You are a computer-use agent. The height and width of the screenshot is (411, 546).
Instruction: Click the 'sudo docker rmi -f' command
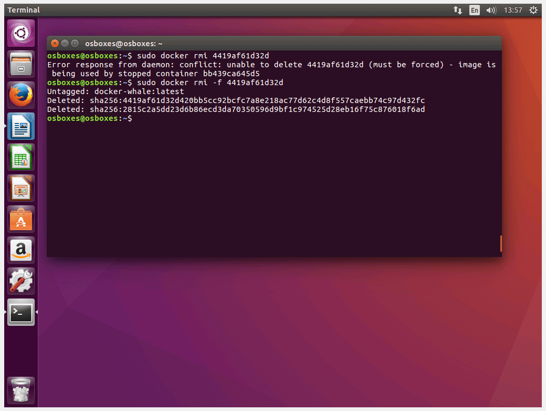[210, 83]
